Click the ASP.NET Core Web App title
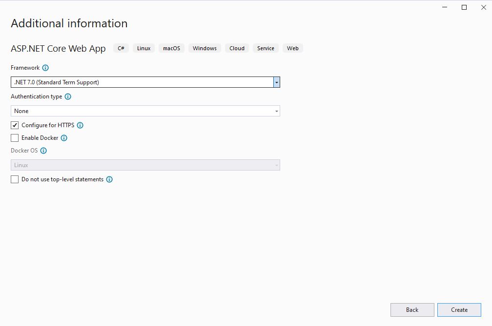 58,49
